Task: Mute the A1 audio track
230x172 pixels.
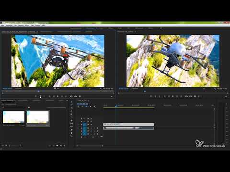Action: click(x=92, y=128)
